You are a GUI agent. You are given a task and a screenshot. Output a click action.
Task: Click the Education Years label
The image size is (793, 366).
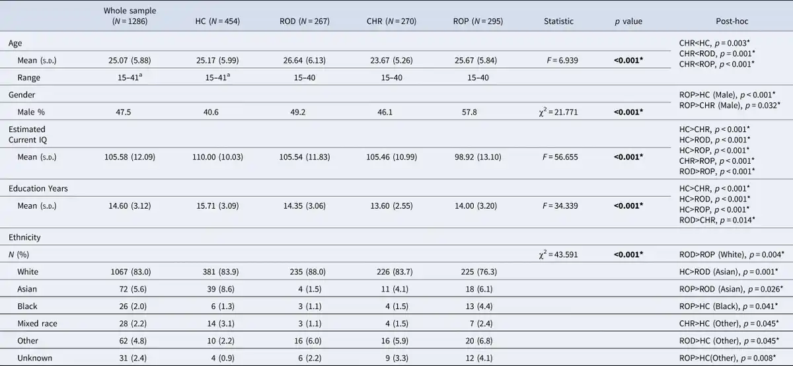click(x=38, y=188)
